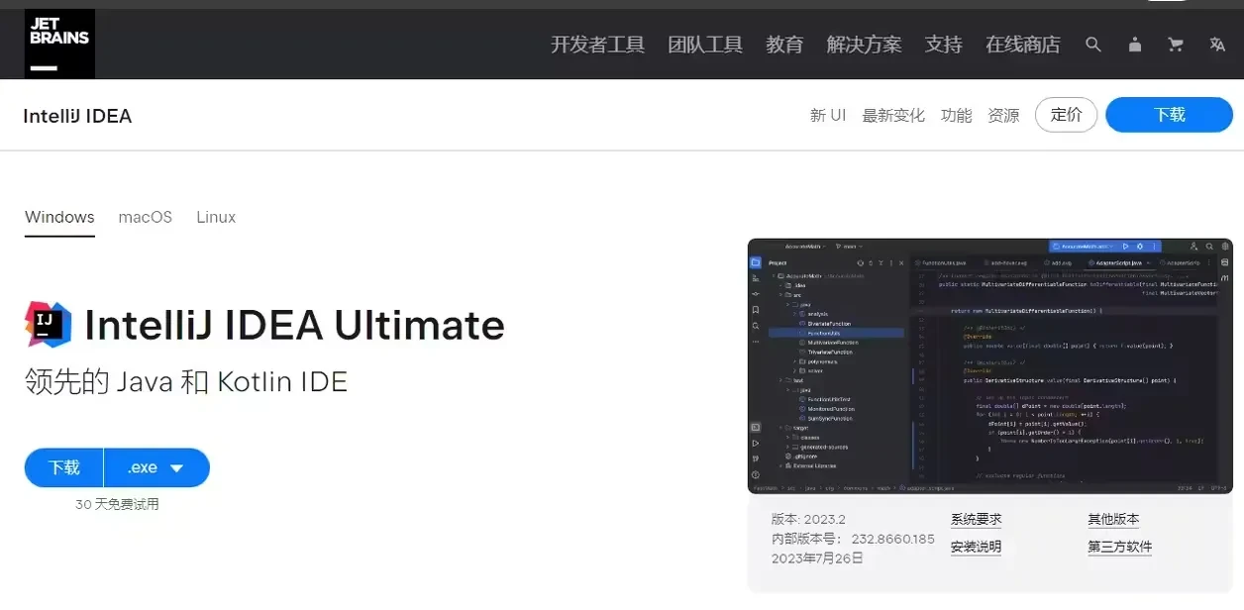Viewport: 1244px width, 610px height.
Task: Open the shopping cart icon
Action: (x=1176, y=45)
